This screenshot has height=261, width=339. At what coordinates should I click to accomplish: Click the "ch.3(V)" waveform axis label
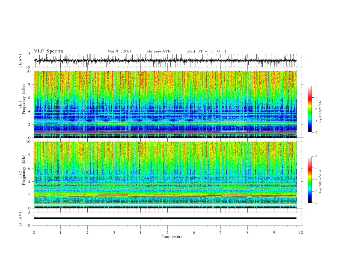[21, 219]
